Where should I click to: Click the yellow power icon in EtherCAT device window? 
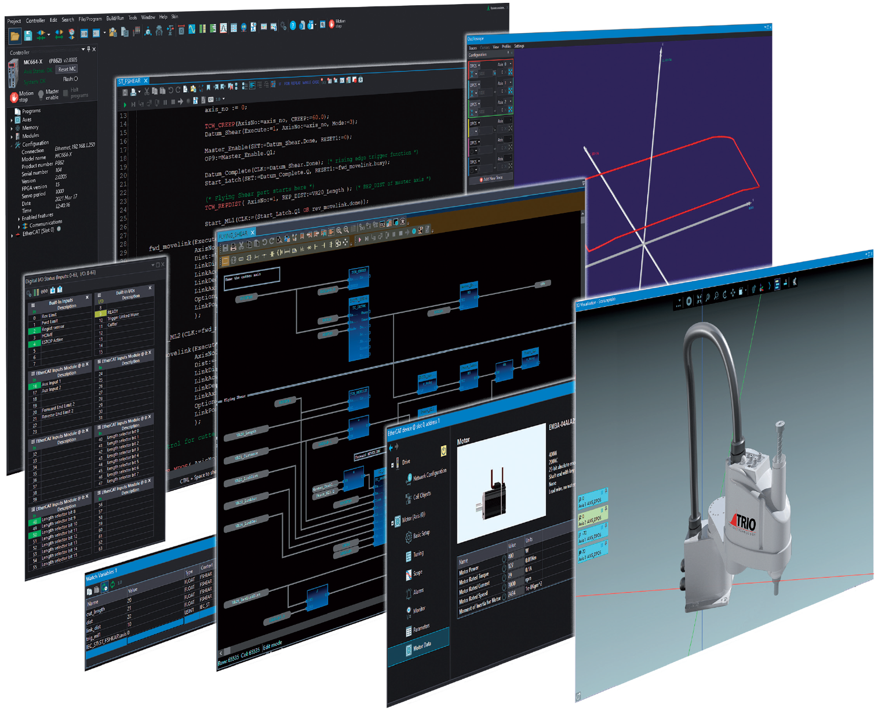[443, 450]
